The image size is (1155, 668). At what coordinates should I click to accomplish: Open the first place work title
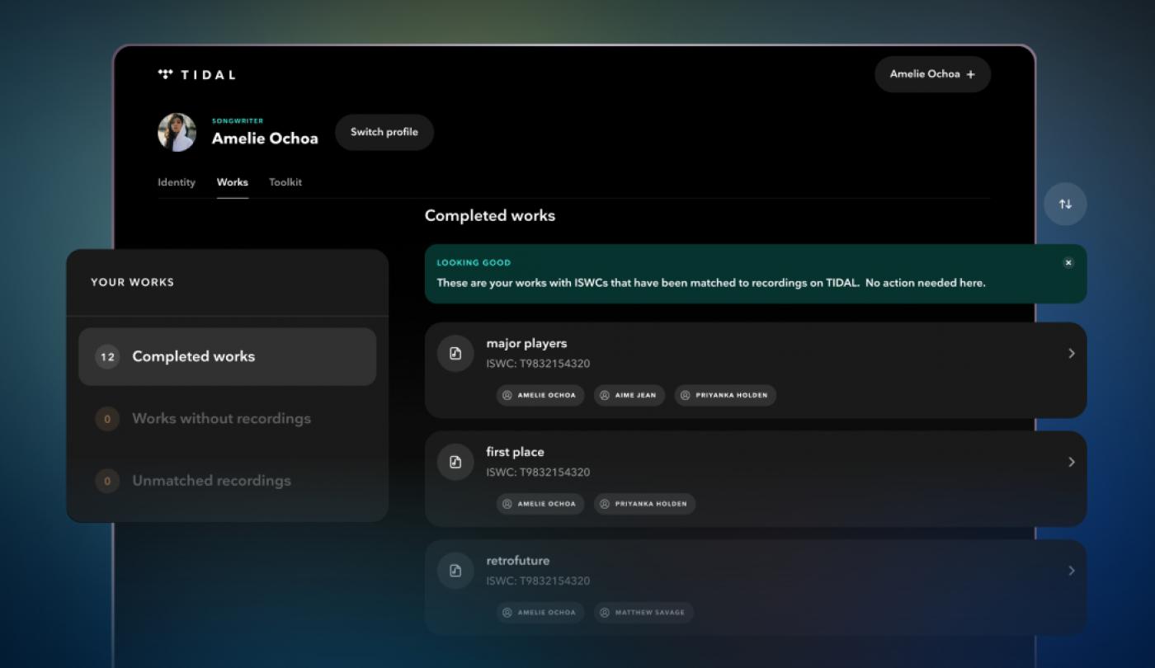coord(515,452)
